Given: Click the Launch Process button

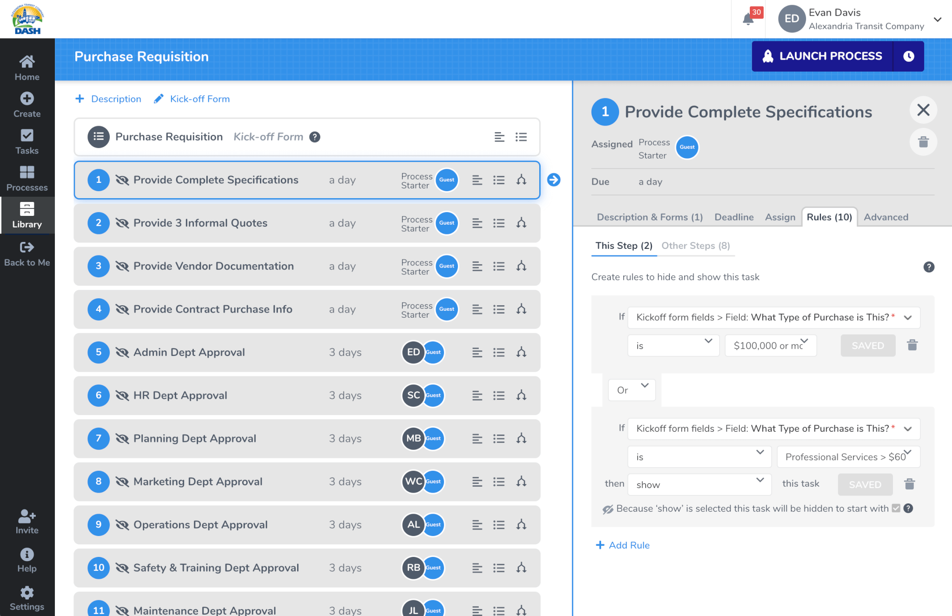Looking at the screenshot, I should tap(831, 56).
